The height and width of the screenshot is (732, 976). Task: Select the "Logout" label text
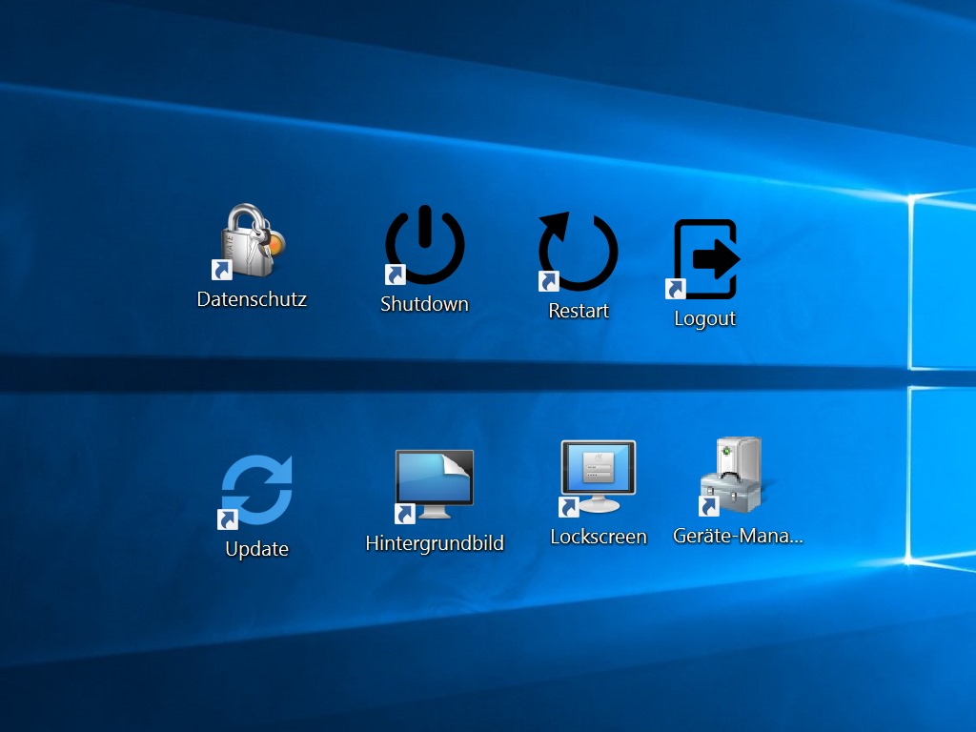tap(704, 318)
